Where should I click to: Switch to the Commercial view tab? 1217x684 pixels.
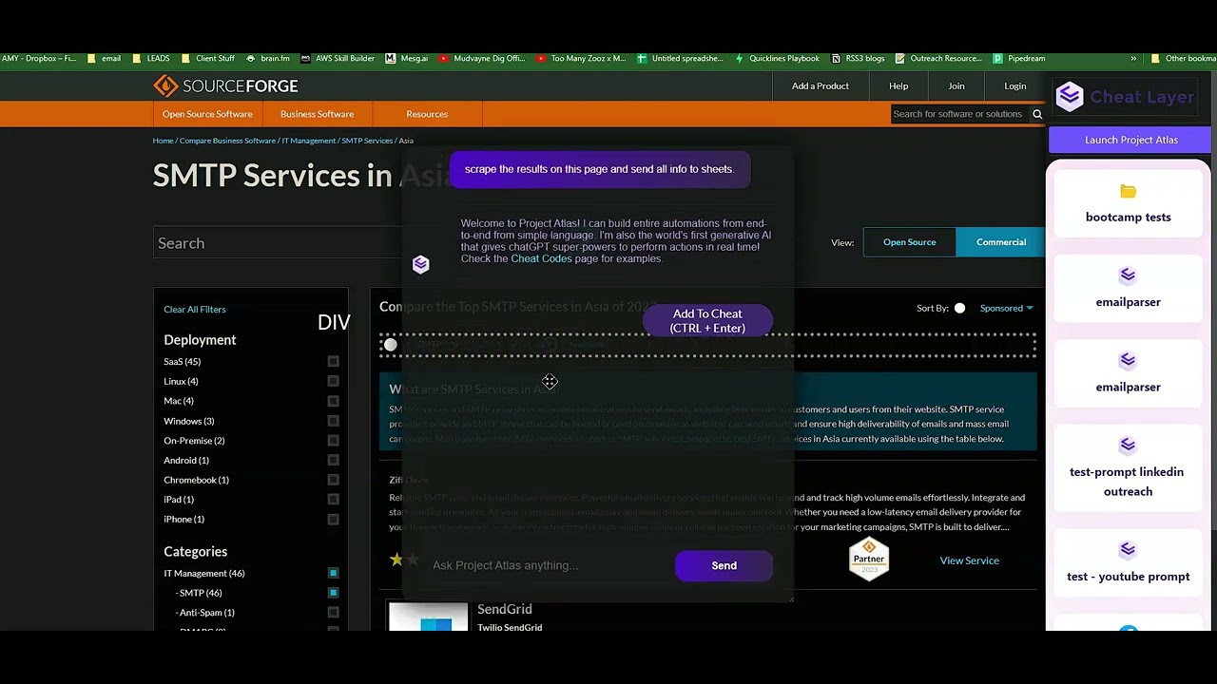[x=1000, y=242]
